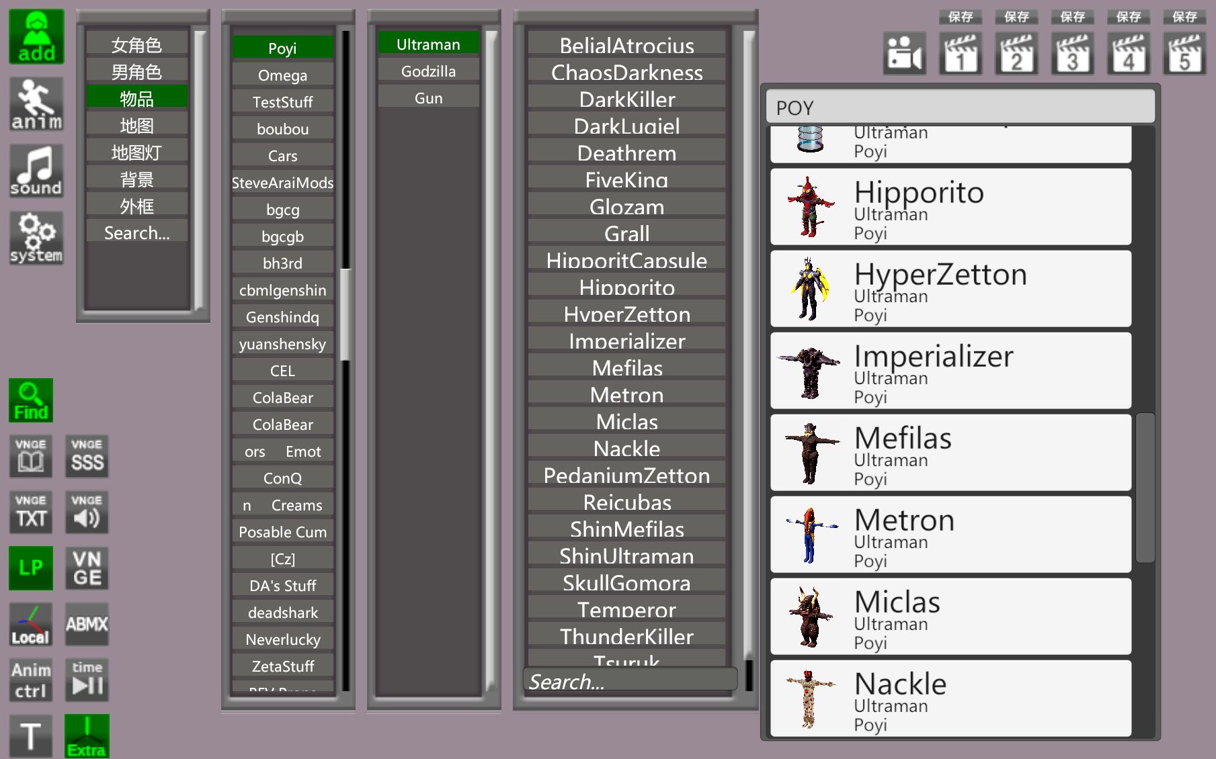Viewport: 1216px width, 759px height.
Task: Click the search results scrollbar handle
Action: (x=1145, y=488)
